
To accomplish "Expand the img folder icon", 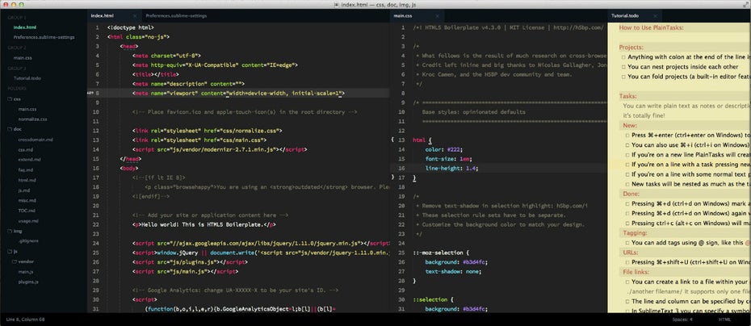I will 9,231.
